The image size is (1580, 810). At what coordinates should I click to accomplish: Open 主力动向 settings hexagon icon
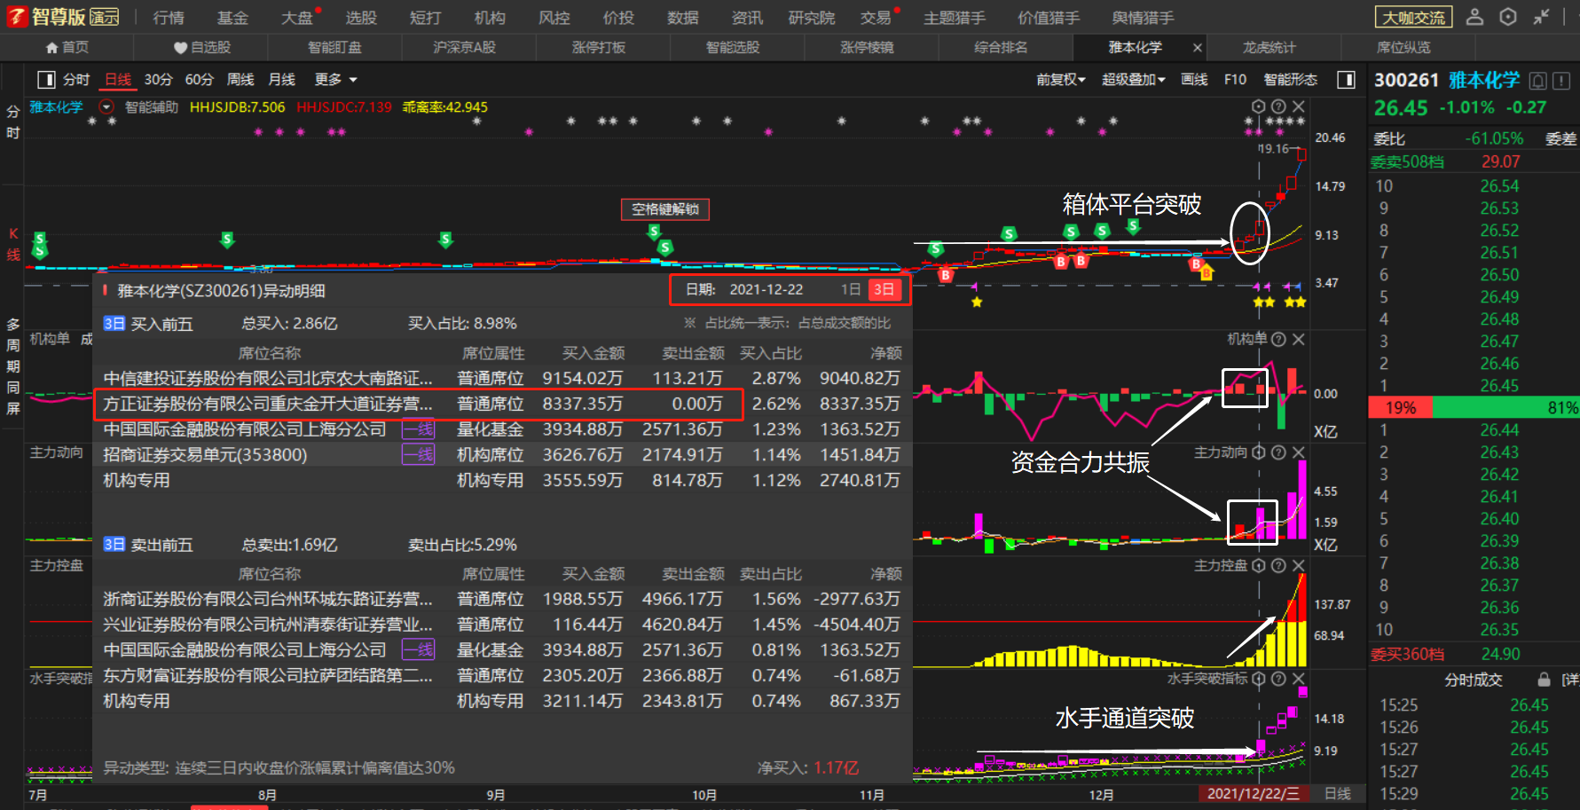tap(1258, 452)
